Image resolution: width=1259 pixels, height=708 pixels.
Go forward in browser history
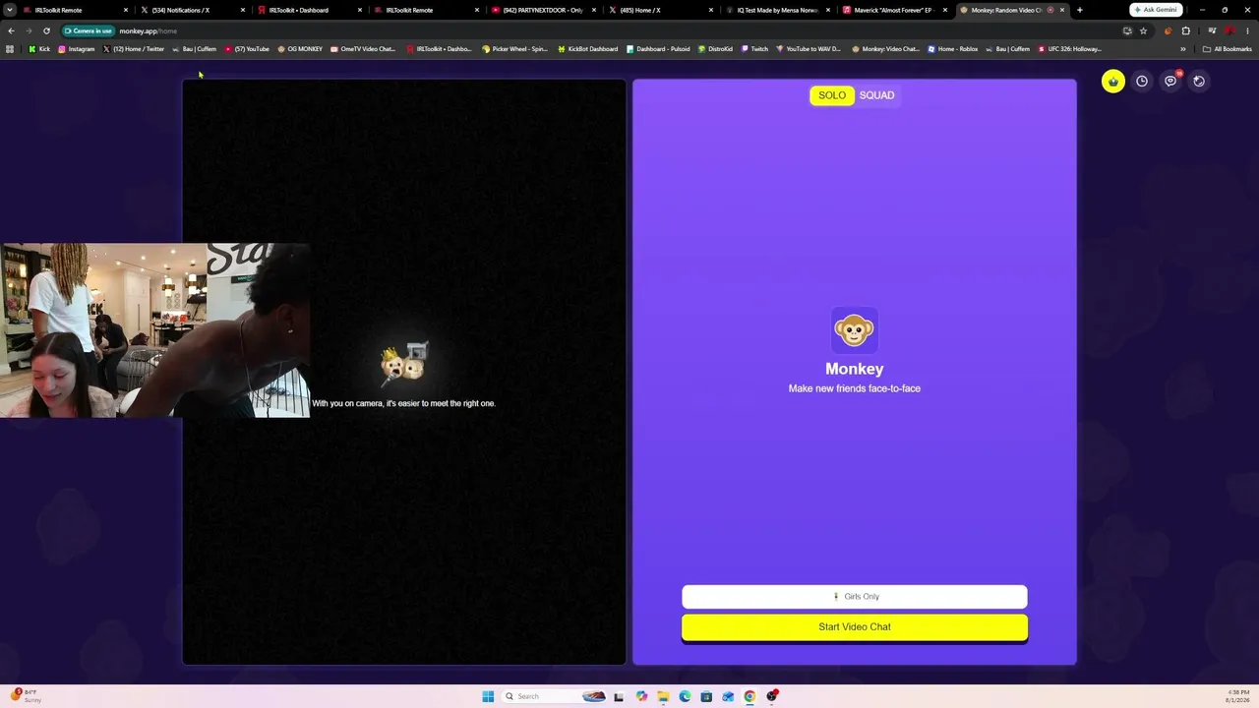(29, 30)
